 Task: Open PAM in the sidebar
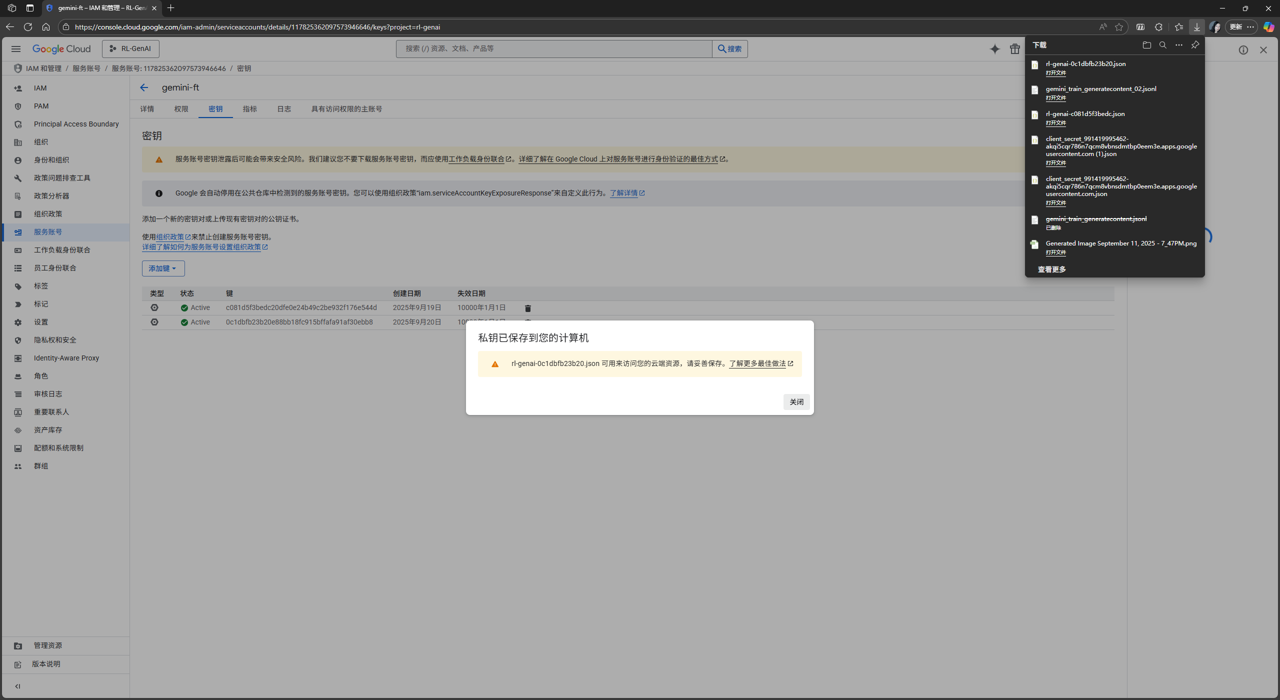[x=65, y=106]
